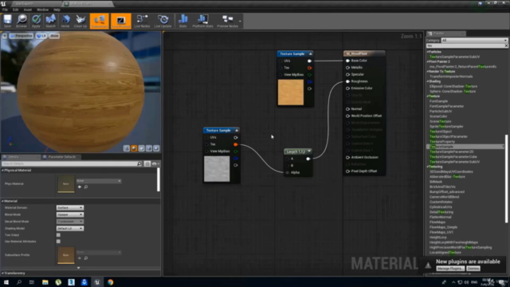Screen dimensions: 510x287
Task: Select the first preview mesh shape icon
Action: pyautogui.click(x=127, y=148)
